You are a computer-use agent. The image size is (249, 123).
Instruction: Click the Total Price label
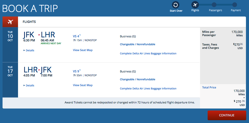pyautogui.click(x=209, y=87)
